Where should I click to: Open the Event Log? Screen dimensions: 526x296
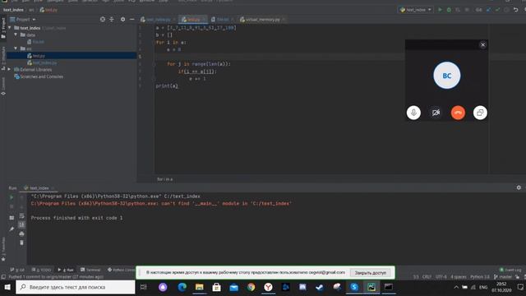click(x=510, y=270)
